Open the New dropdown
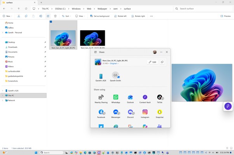This screenshot has width=234, height=155. click(x=7, y=16)
